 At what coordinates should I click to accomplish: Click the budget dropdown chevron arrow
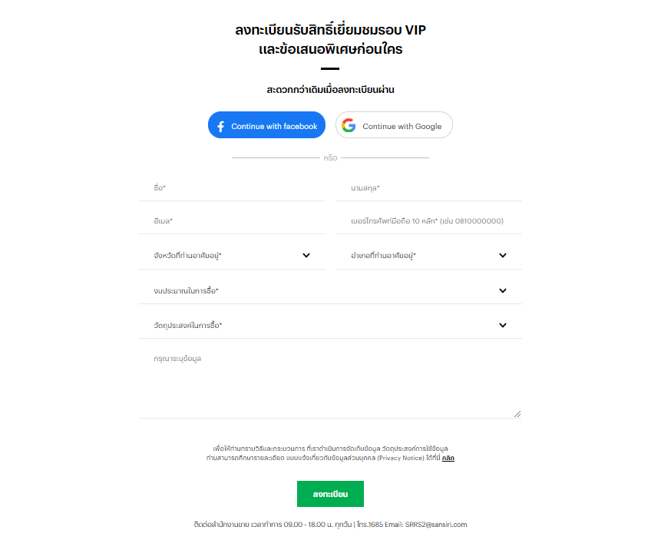pos(503,290)
